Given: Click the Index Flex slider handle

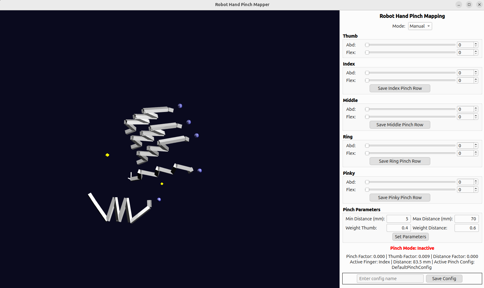Looking at the screenshot, I should point(367,80).
